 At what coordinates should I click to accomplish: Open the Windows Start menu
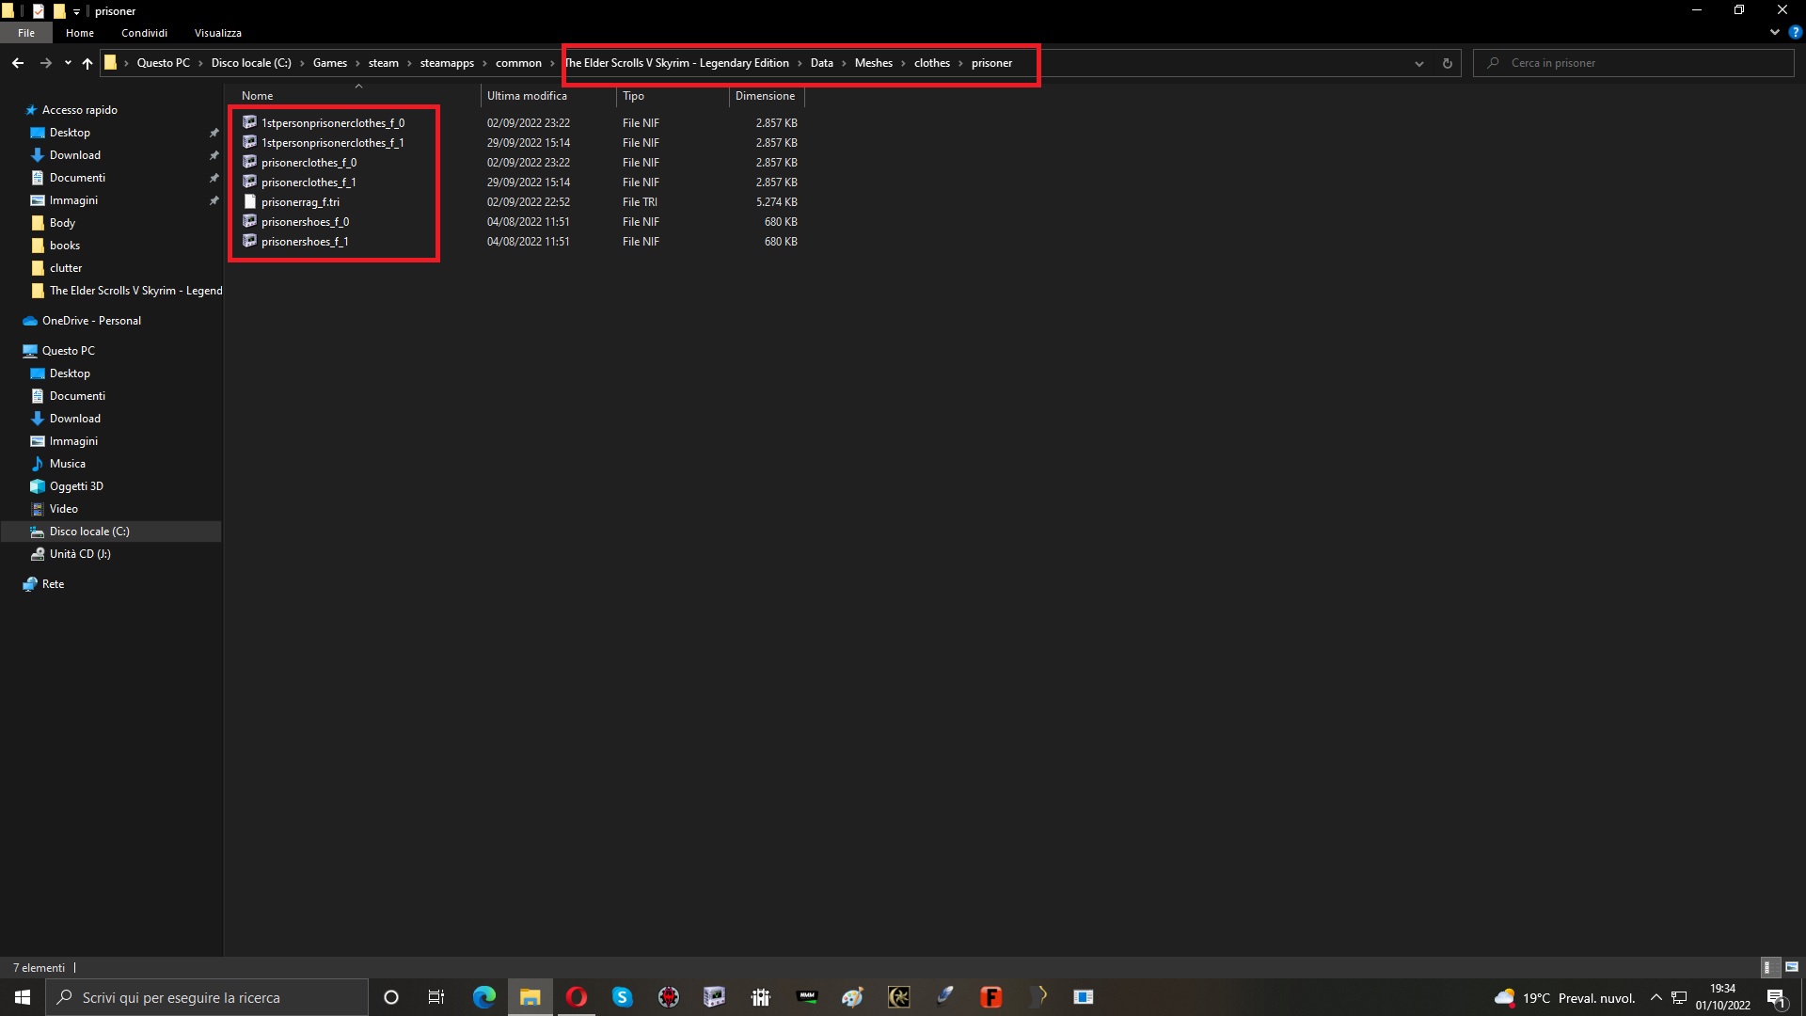point(23,997)
